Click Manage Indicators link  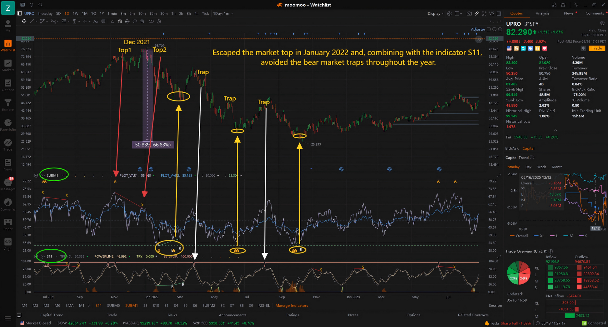(292, 305)
